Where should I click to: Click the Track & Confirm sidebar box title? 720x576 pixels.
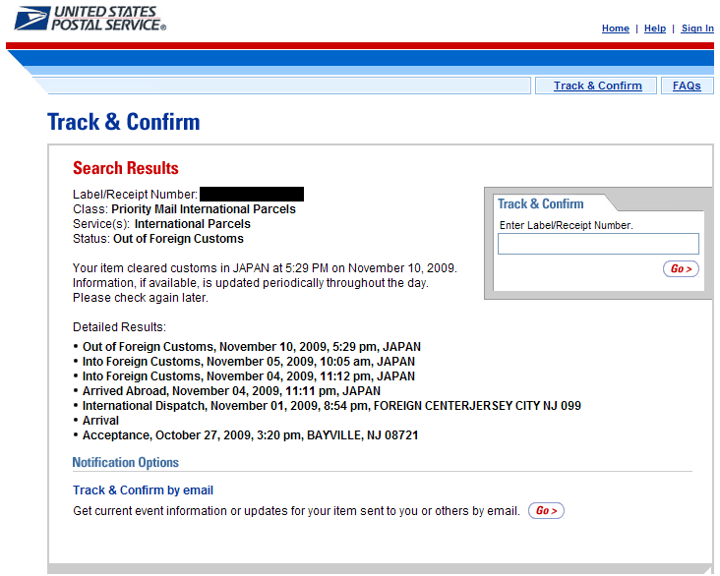pyautogui.click(x=540, y=203)
